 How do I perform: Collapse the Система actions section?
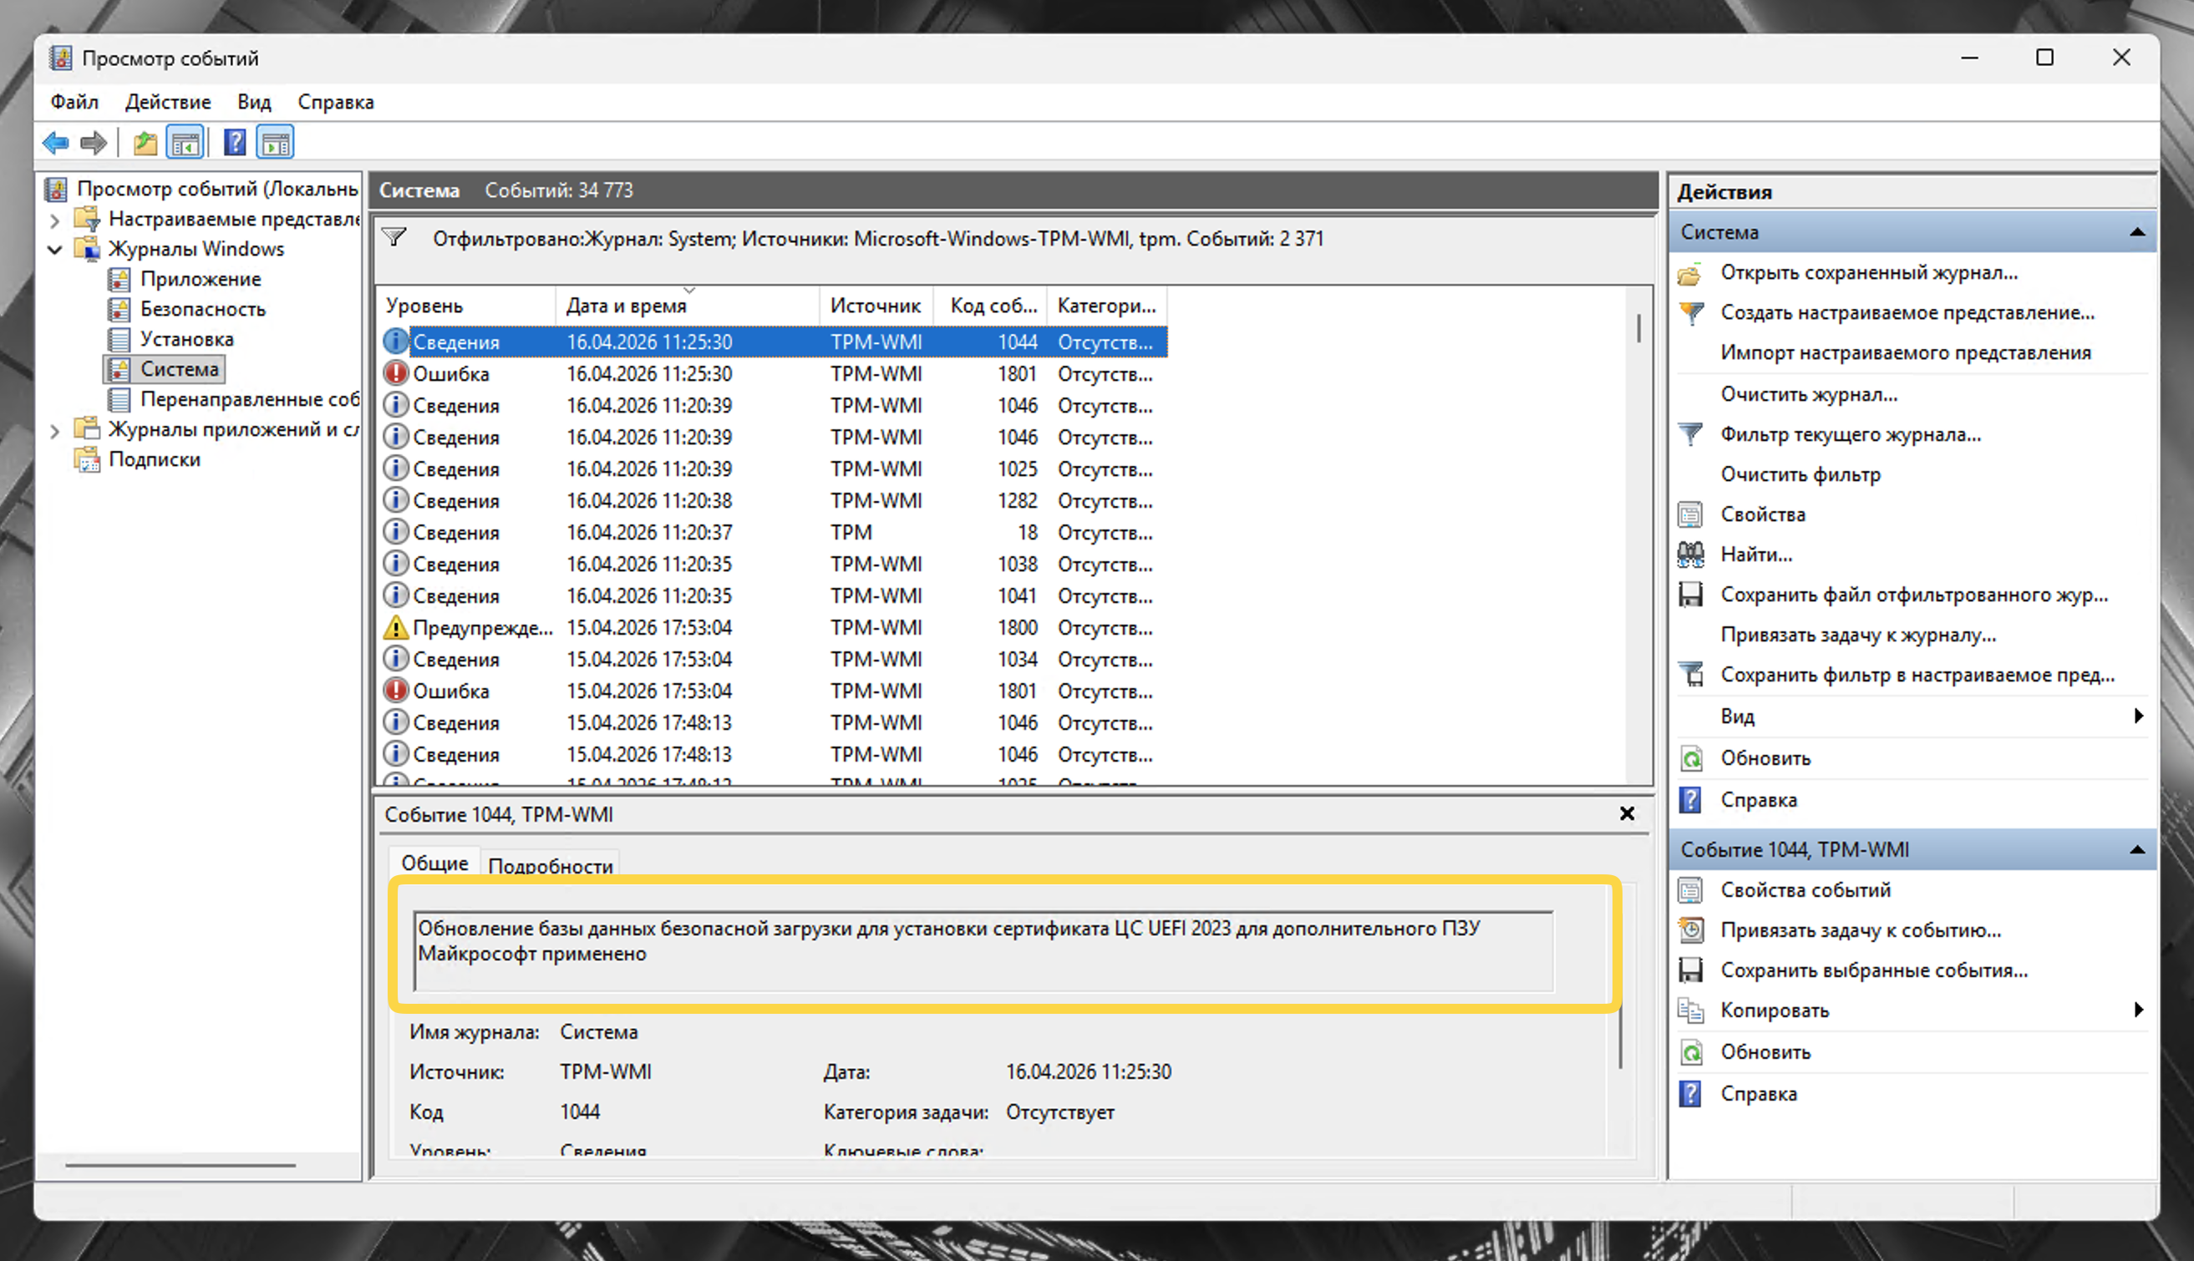click(x=2137, y=233)
